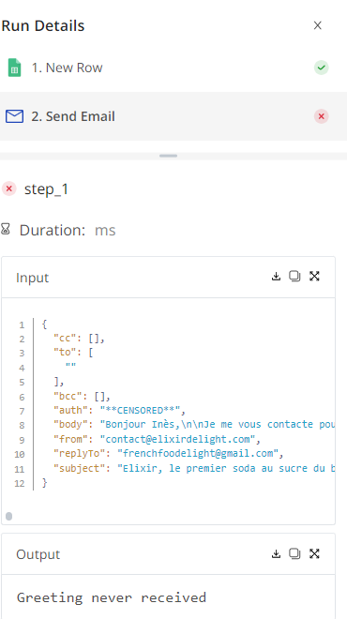Expand the Output panel to fullscreen

(x=314, y=554)
